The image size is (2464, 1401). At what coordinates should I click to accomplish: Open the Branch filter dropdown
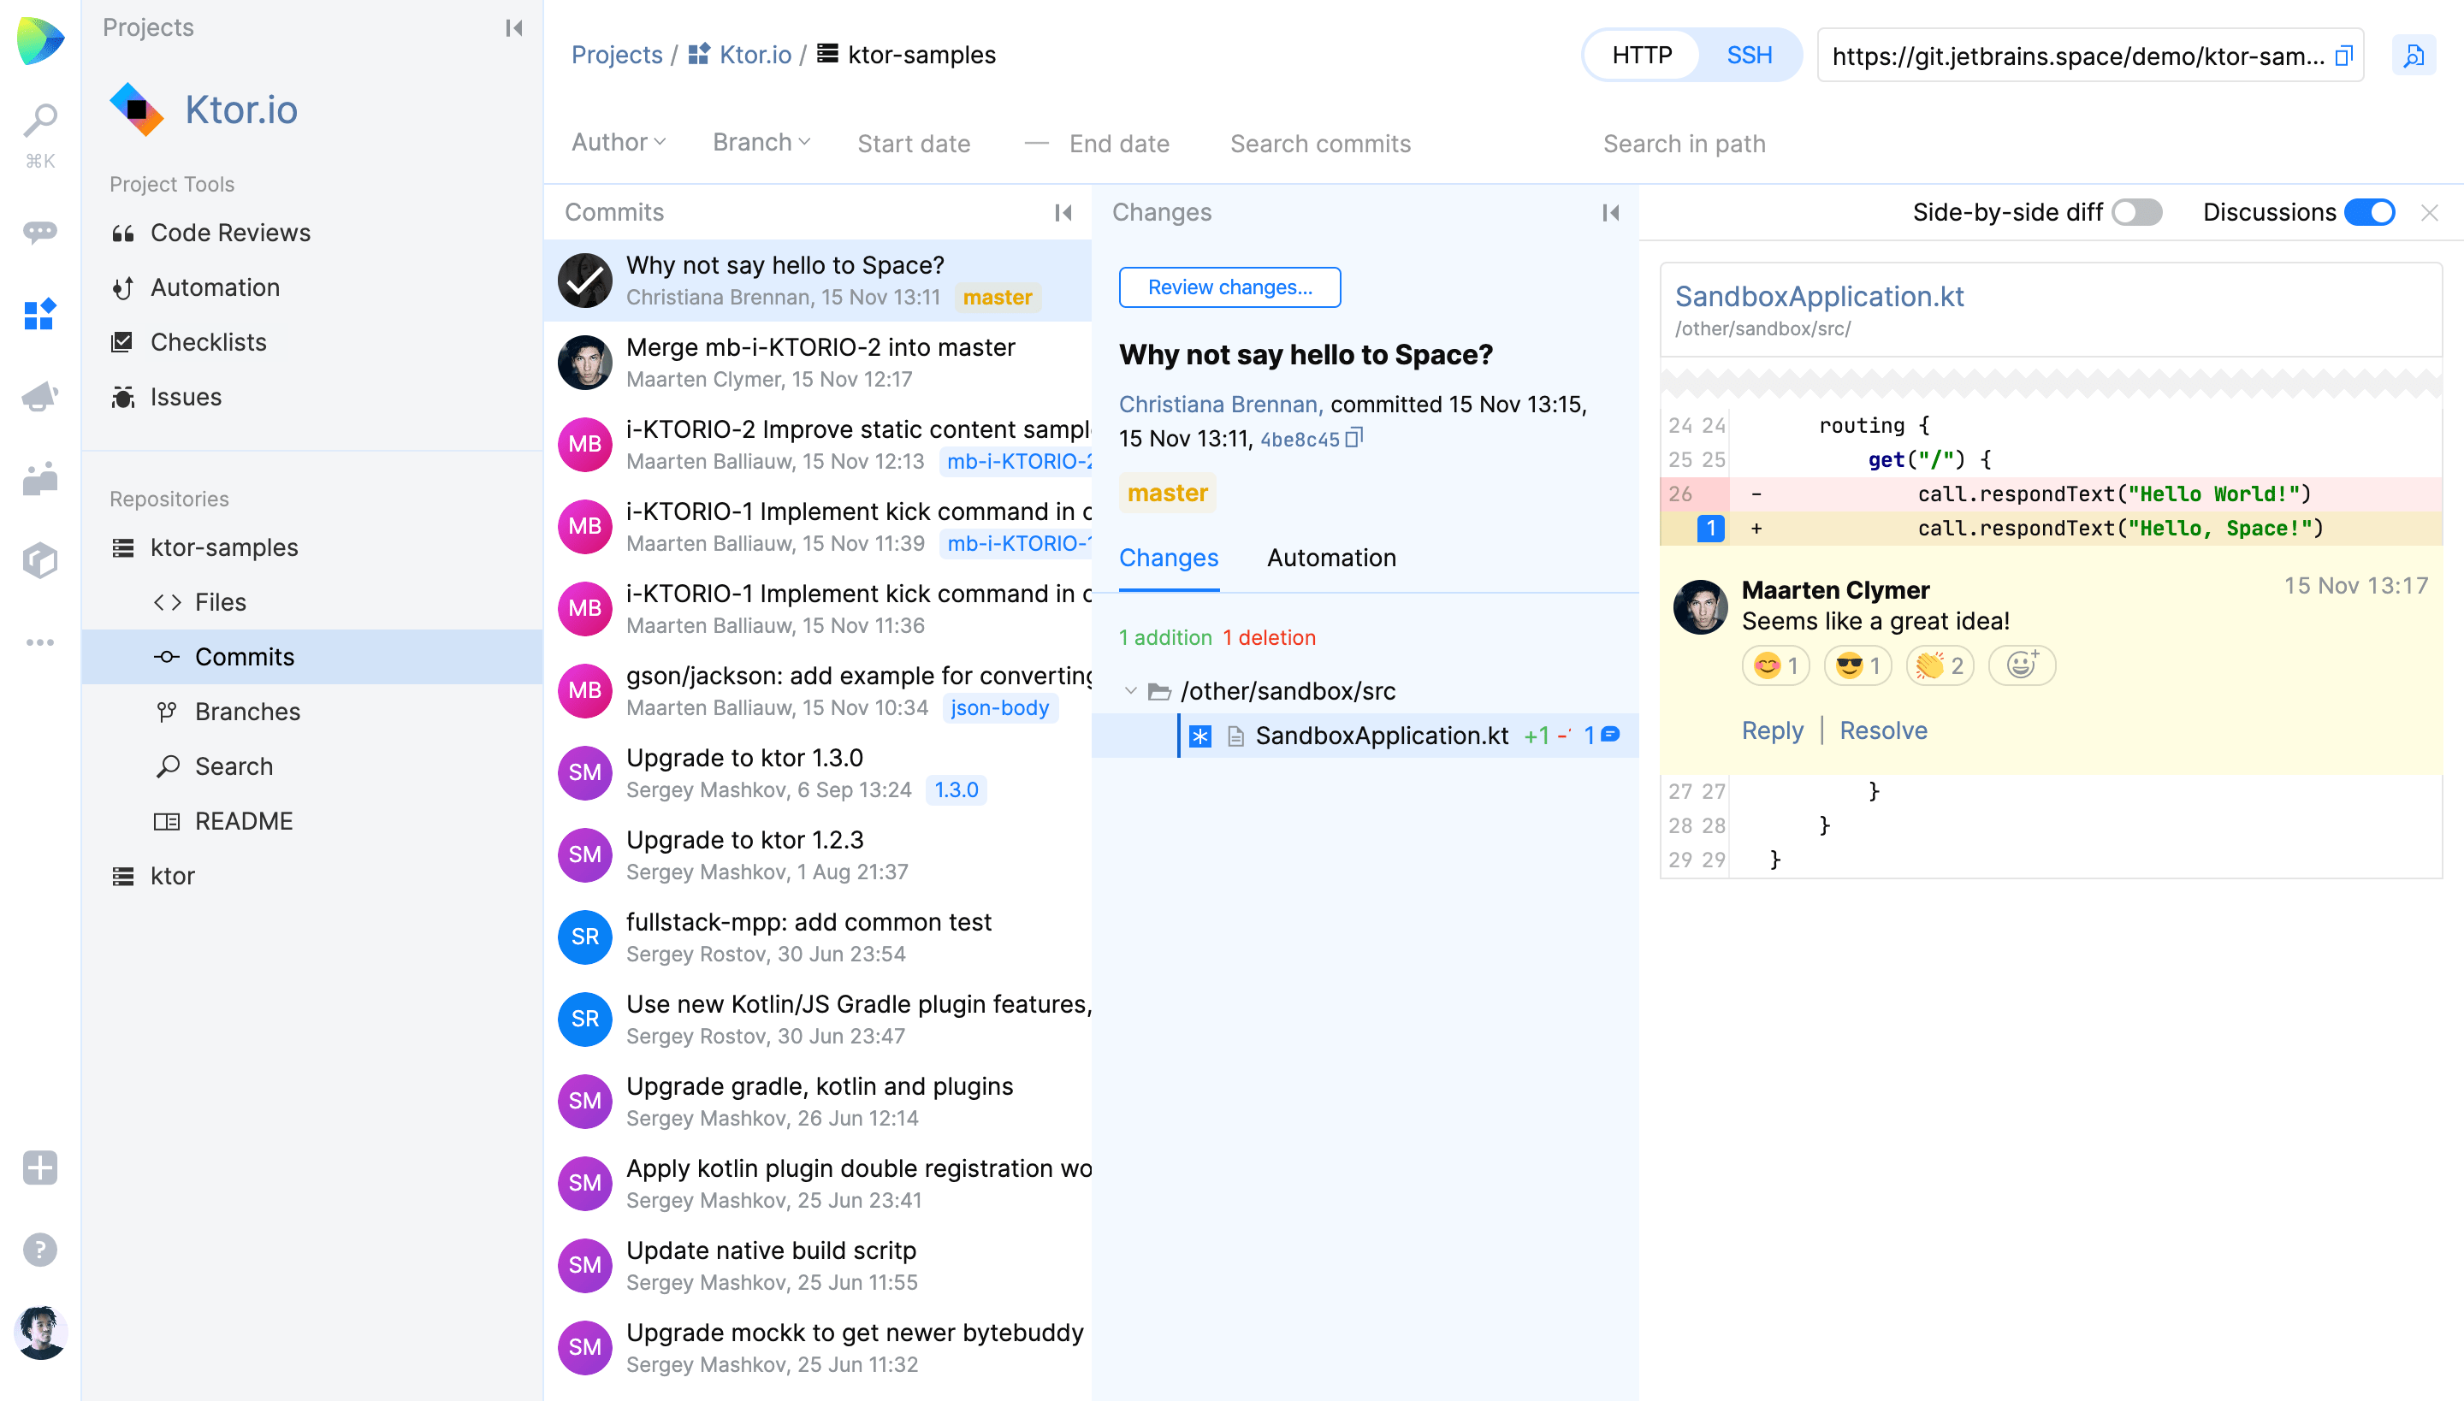pos(760,142)
